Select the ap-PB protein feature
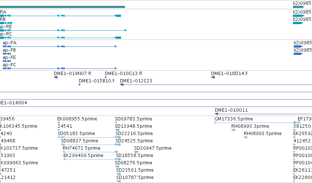 [x=7, y=54]
